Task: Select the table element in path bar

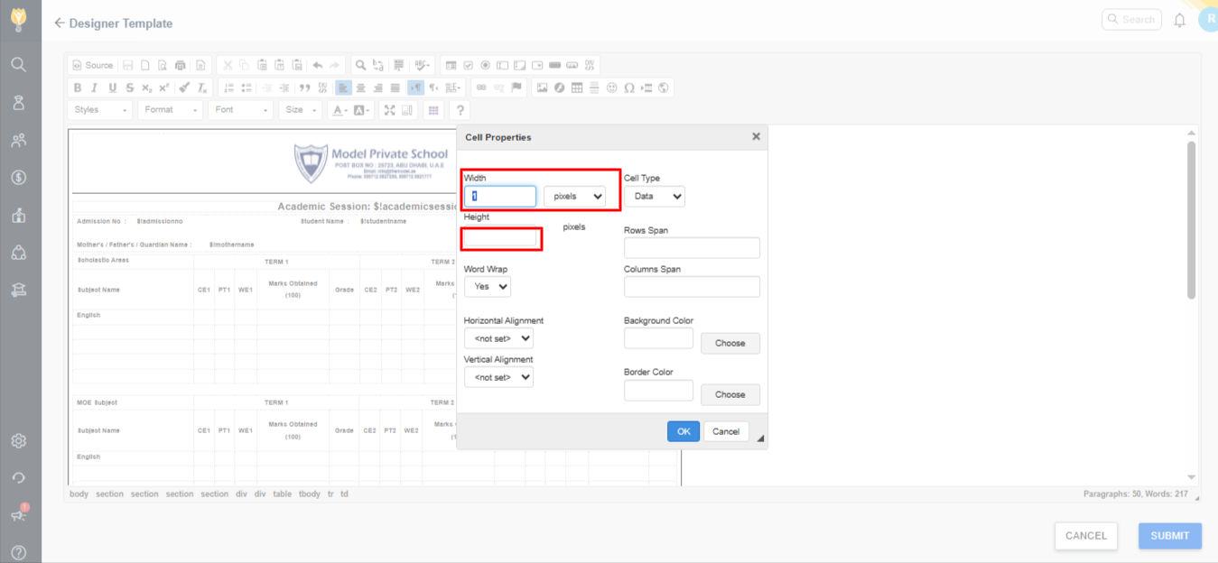Action: pyautogui.click(x=282, y=494)
